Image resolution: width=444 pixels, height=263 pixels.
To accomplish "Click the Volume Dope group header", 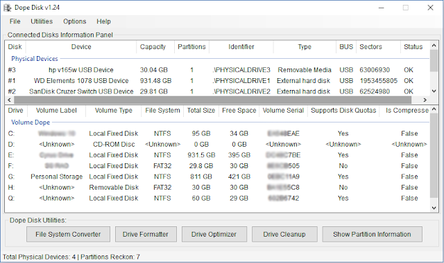I will pos(31,123).
